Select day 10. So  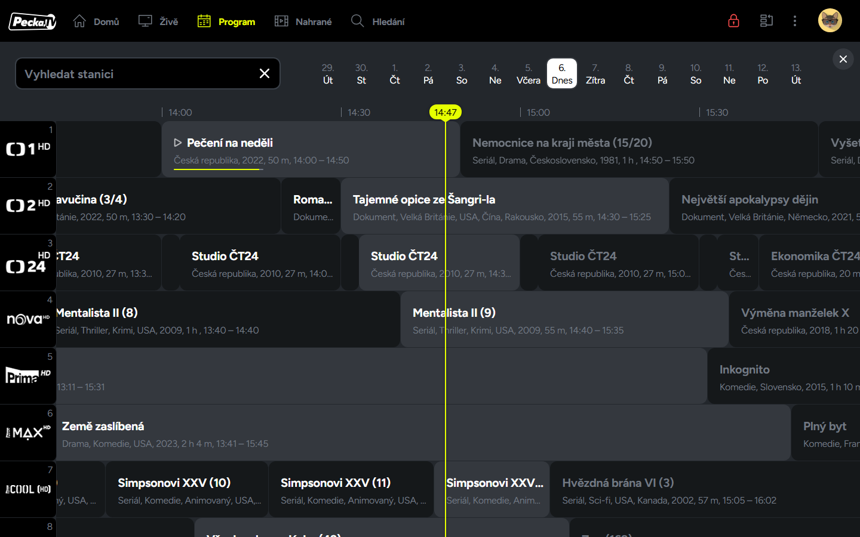tap(696, 73)
